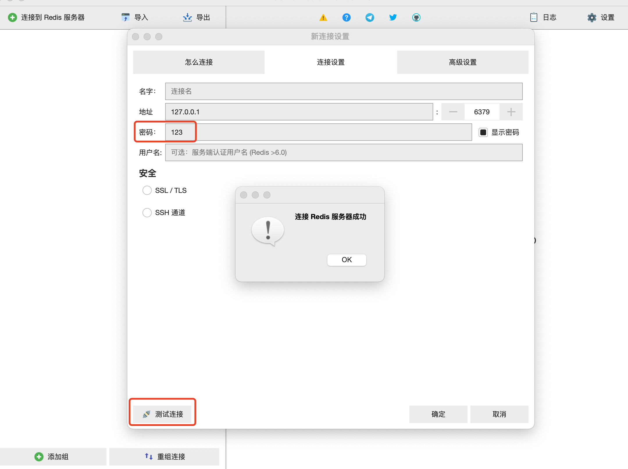Screen dimensions: 628x469
Task: Click the import connections icon
Action: pyautogui.click(x=125, y=17)
